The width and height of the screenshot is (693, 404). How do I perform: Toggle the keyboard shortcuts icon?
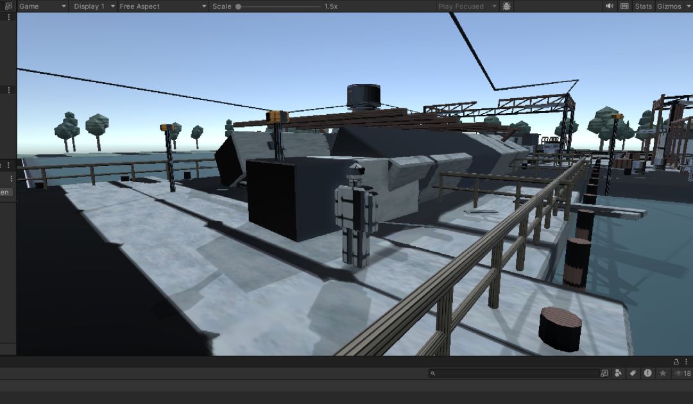[x=624, y=6]
